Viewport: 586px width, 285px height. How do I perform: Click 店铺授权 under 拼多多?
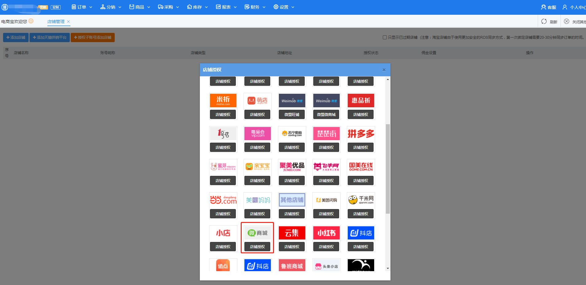coord(361,148)
